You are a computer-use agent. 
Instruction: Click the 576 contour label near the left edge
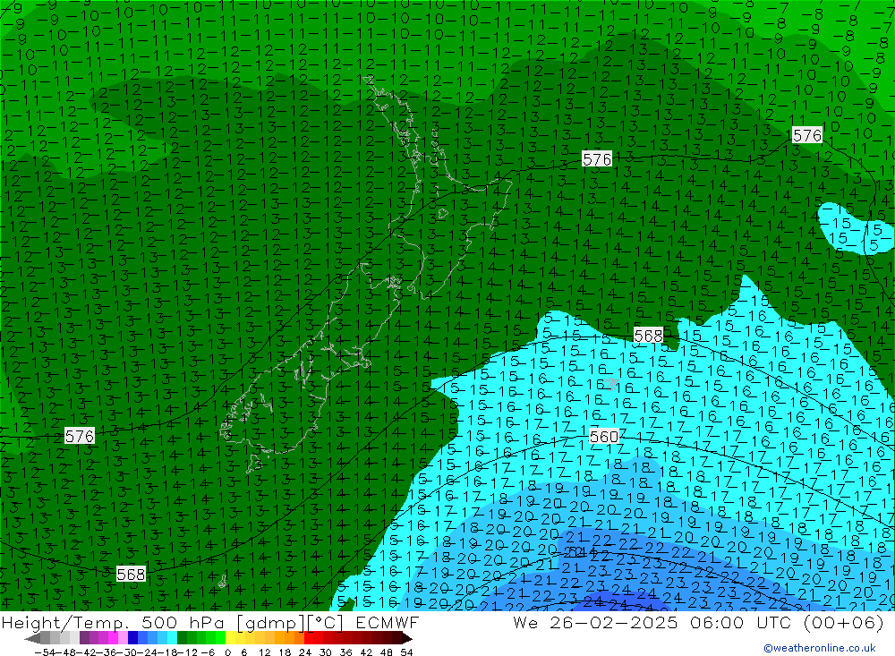tap(80, 436)
